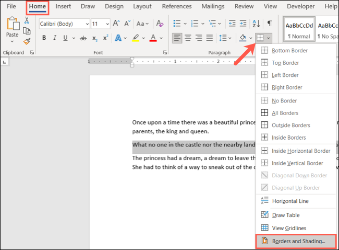Switch to the Insert ribbon tab

click(63, 6)
